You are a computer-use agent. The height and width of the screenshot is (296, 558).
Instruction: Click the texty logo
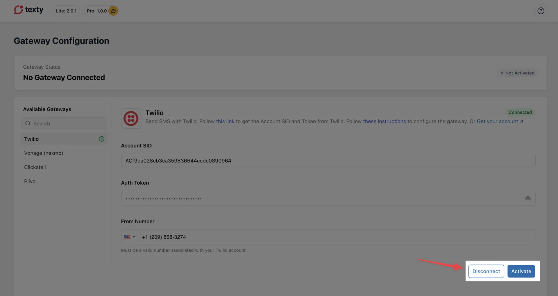click(28, 10)
